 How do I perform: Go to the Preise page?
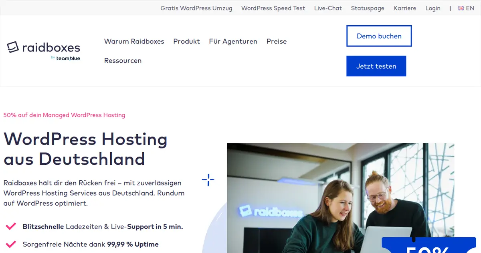(x=277, y=41)
